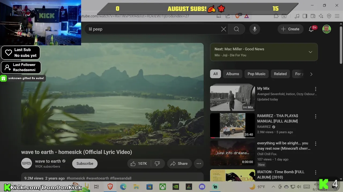Image resolution: width=343 pixels, height=192 pixels.
Task: Click the Share button under the video
Action: (x=179, y=163)
